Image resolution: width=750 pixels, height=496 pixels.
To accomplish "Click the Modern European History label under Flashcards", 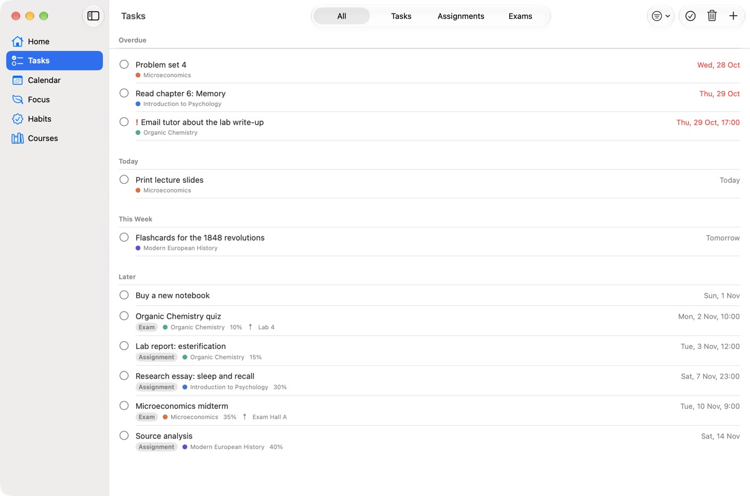I will pos(180,248).
